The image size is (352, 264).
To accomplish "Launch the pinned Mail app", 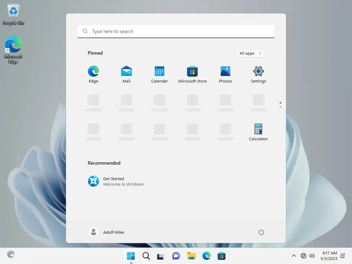I will (126, 75).
